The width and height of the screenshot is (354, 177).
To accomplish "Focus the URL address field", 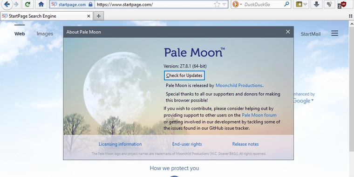I will [154, 4].
